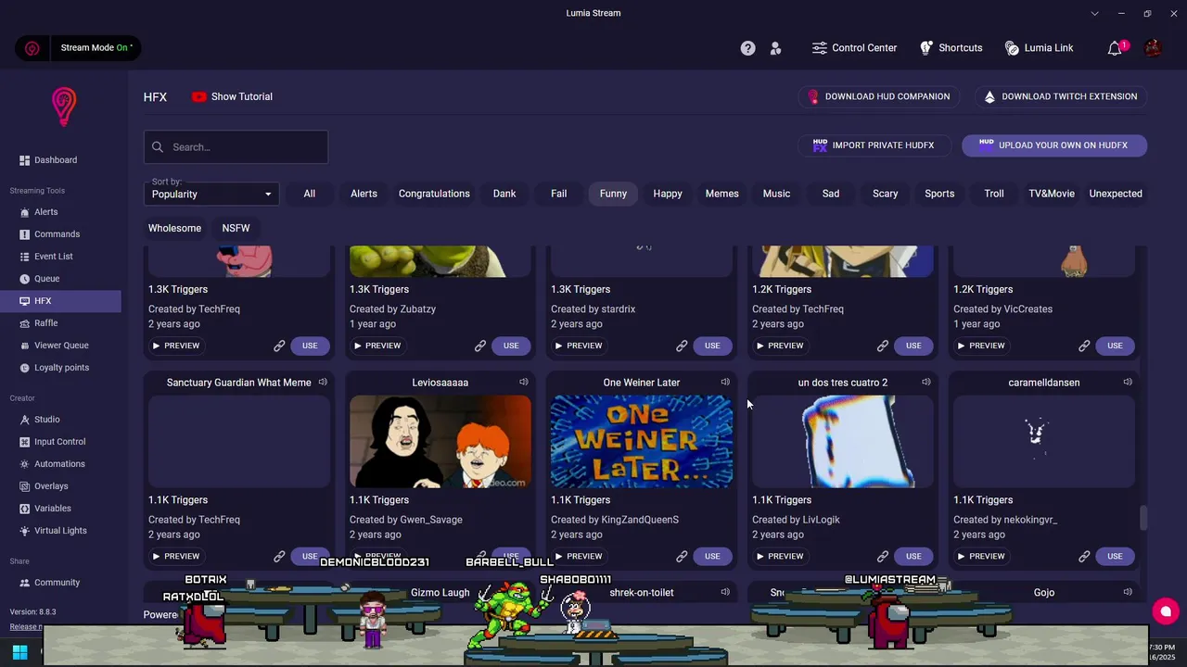Open Shortcuts from the header
This screenshot has height=667, width=1187.
[951, 48]
